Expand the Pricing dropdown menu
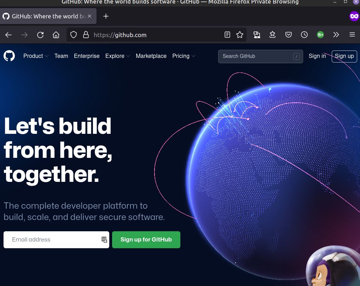Viewport: 360px width, 286px height. (184, 56)
